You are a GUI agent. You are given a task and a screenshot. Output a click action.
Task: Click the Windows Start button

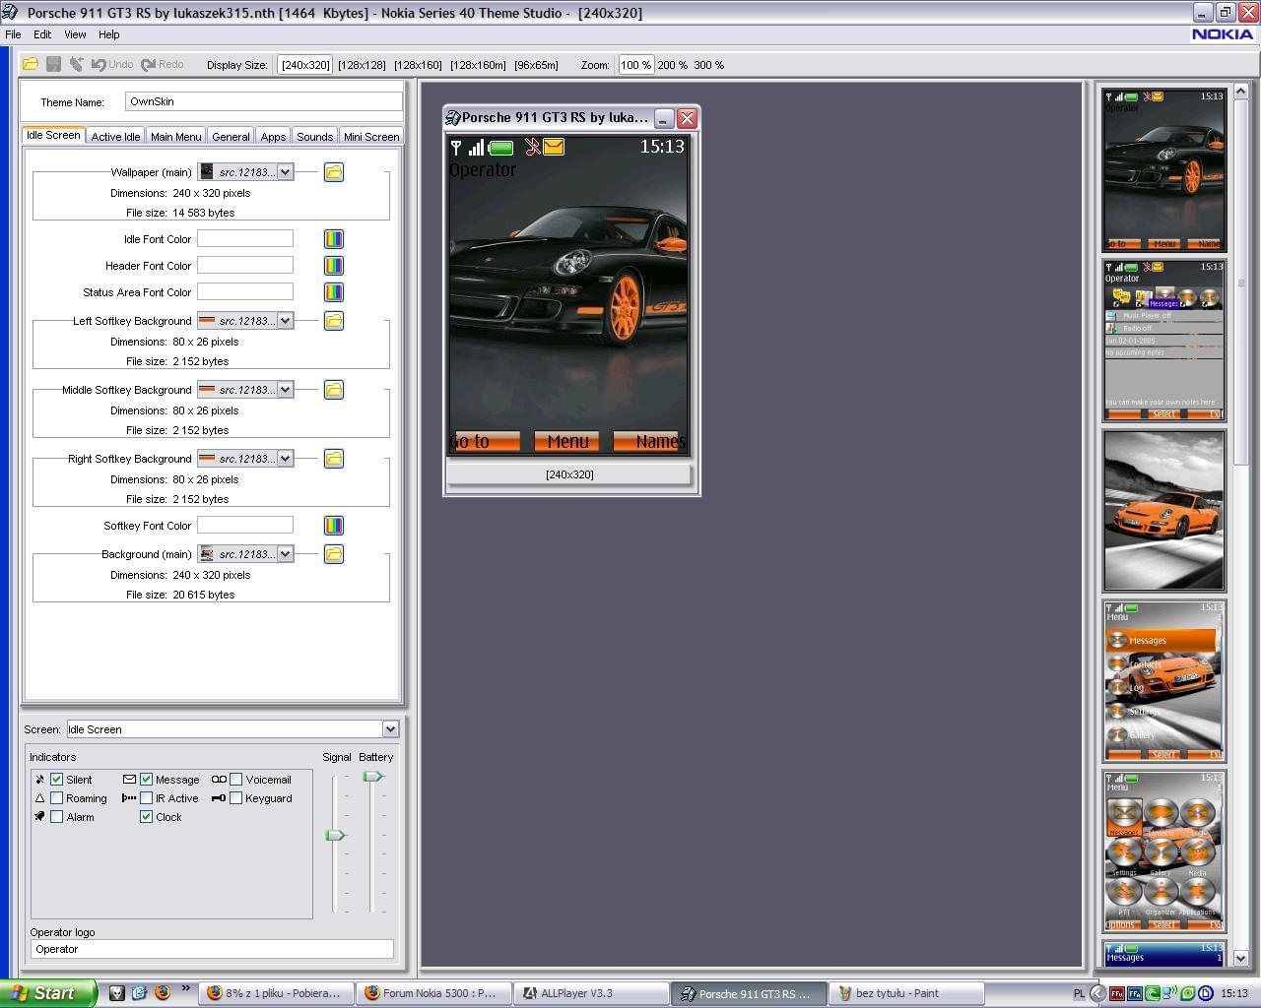(48, 993)
